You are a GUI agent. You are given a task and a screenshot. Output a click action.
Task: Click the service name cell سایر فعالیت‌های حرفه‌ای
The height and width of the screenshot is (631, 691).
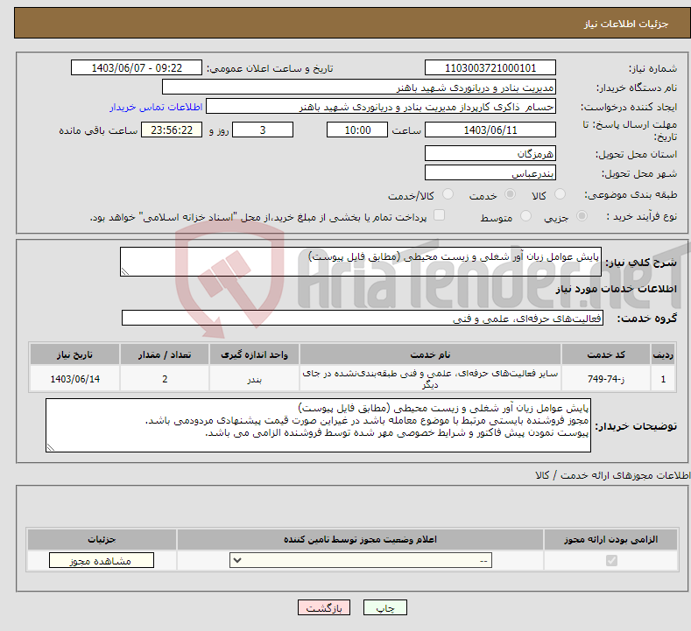[430, 379]
